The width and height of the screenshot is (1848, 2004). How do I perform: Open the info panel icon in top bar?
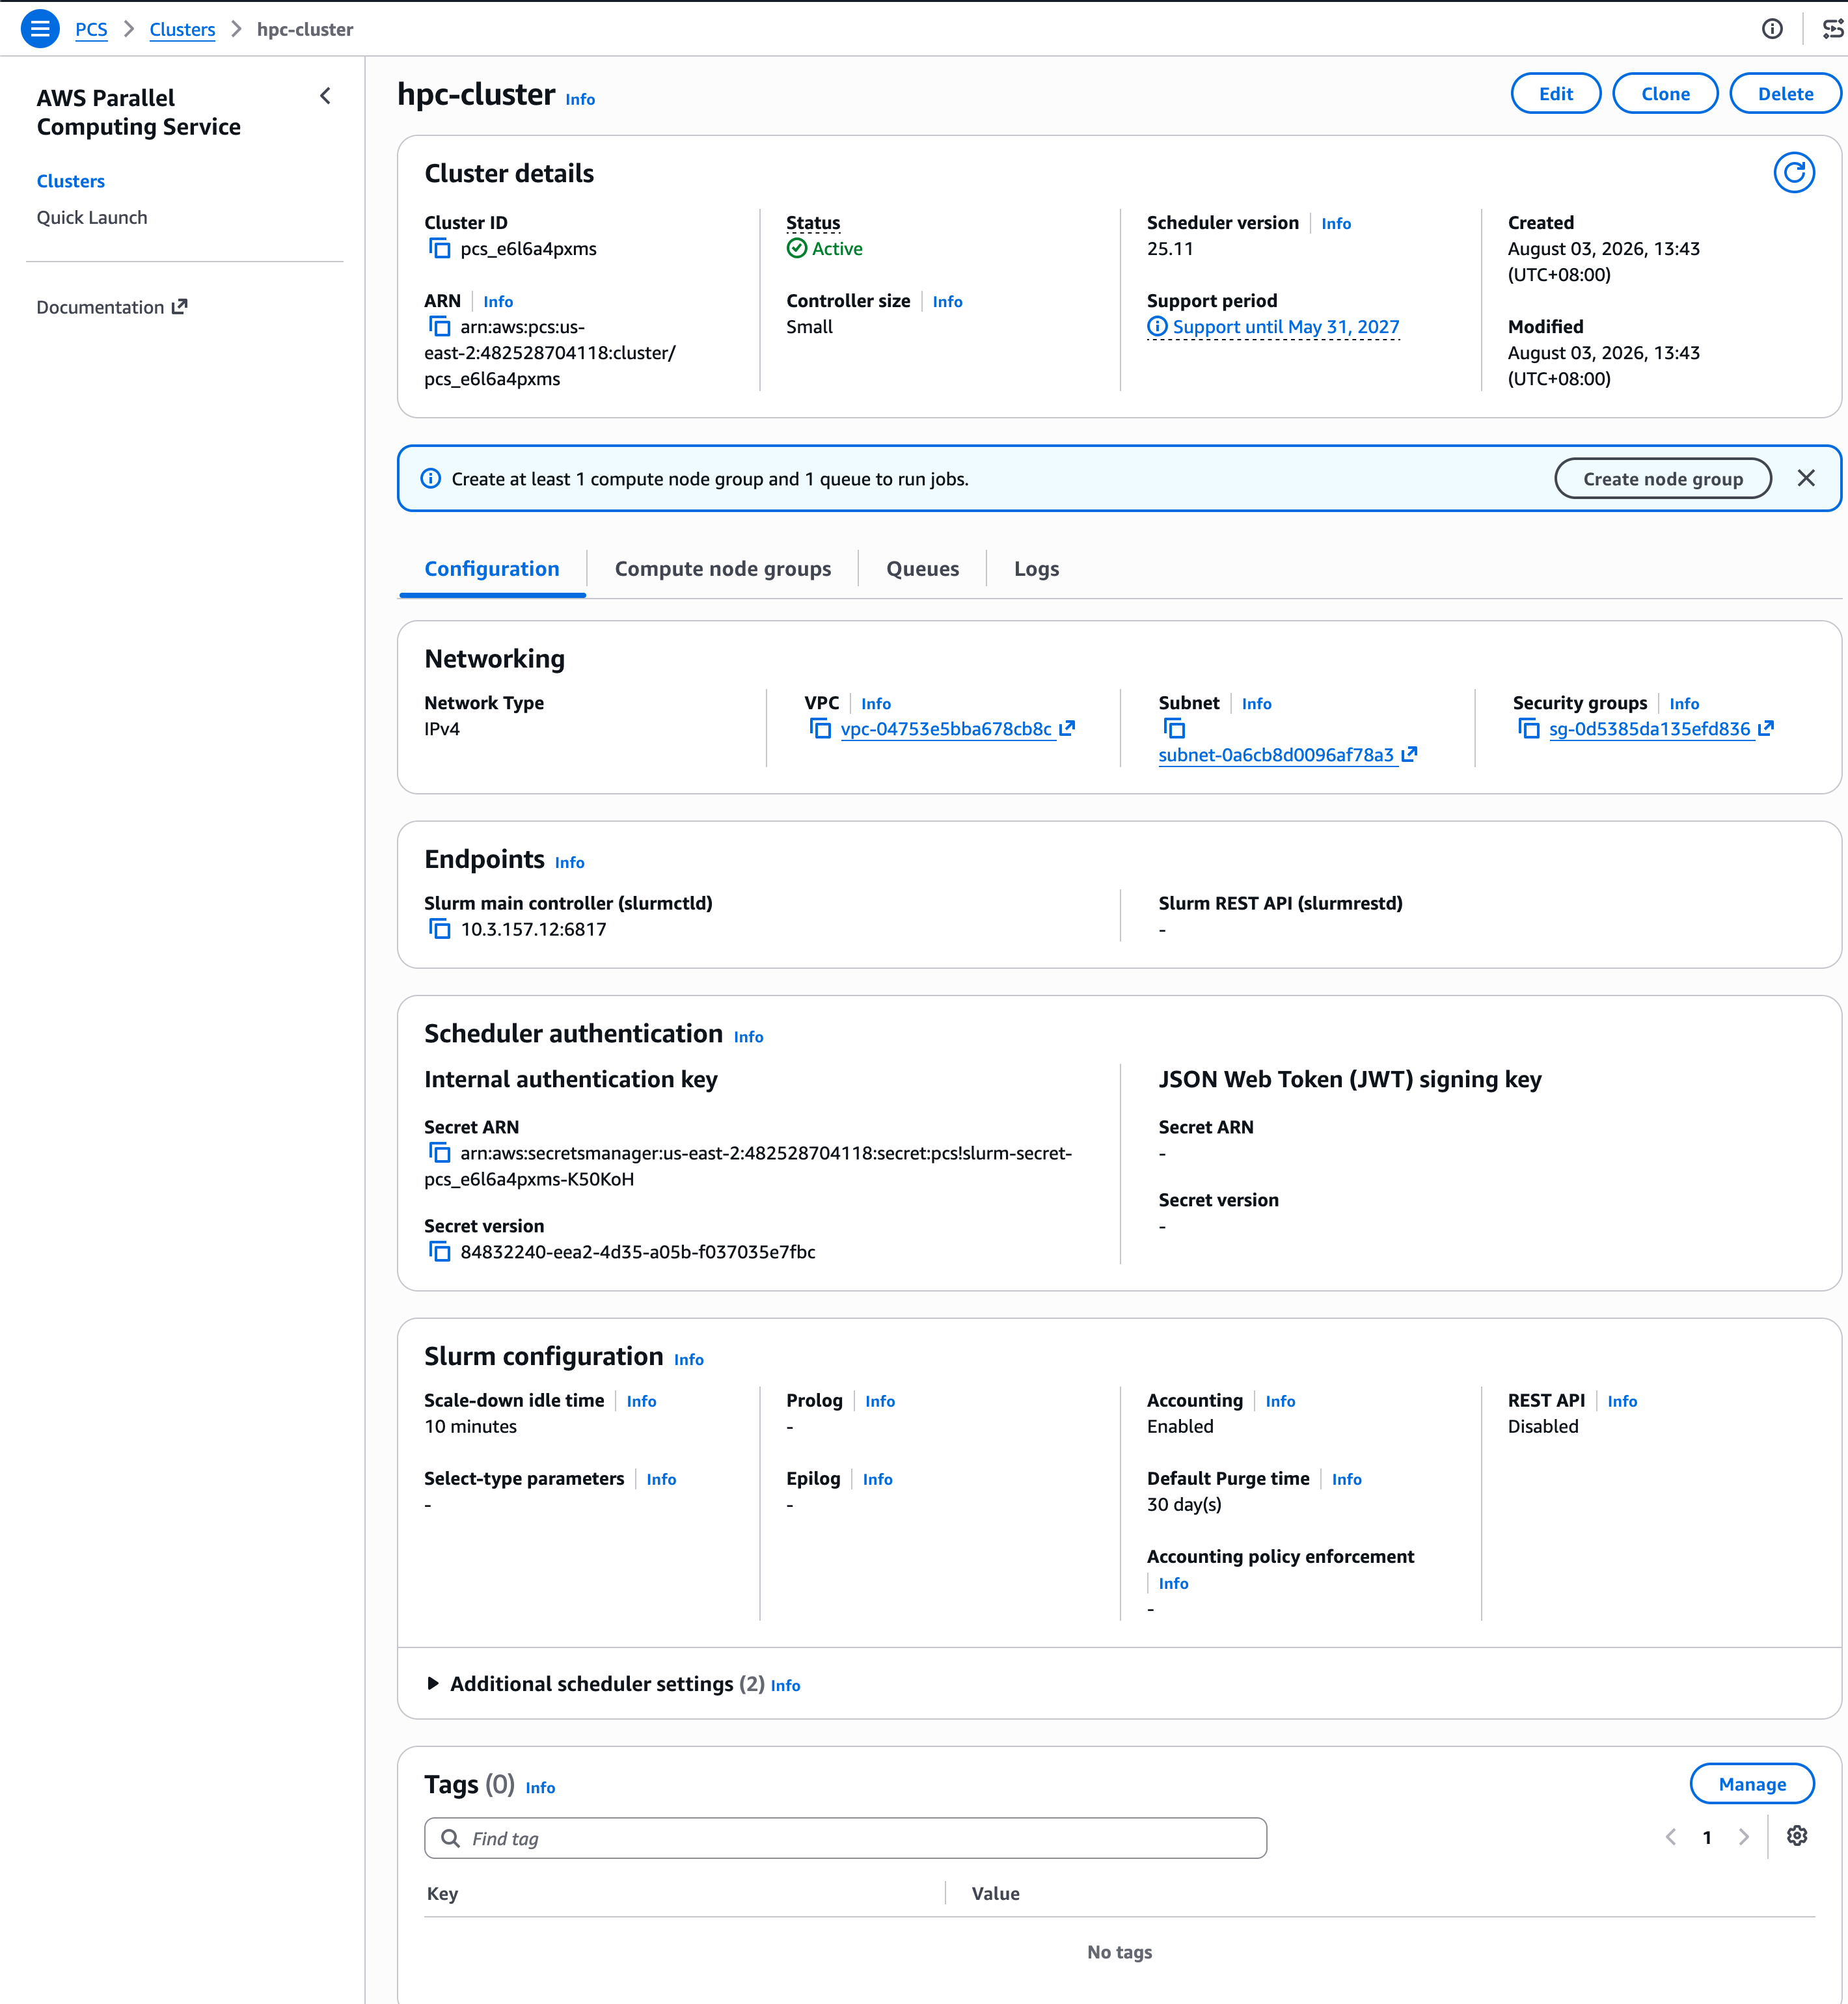click(1772, 29)
